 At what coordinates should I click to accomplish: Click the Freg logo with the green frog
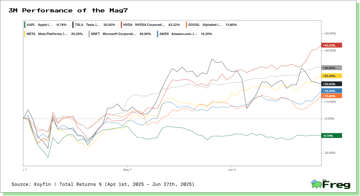click(331, 184)
